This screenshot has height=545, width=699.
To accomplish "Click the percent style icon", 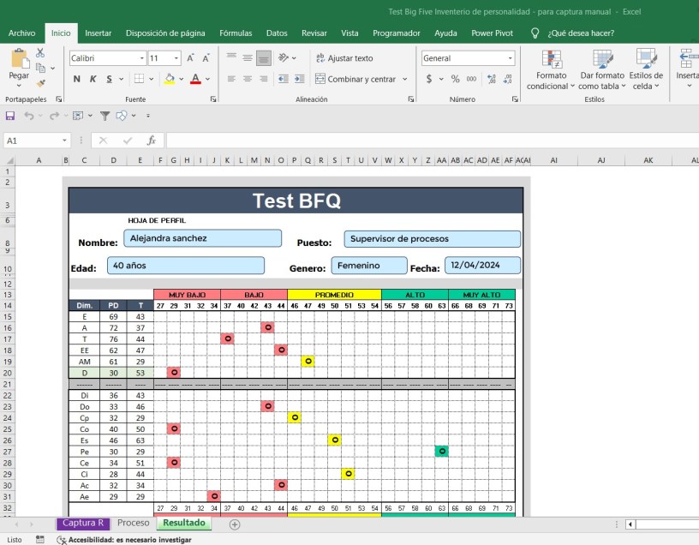I will coord(455,79).
